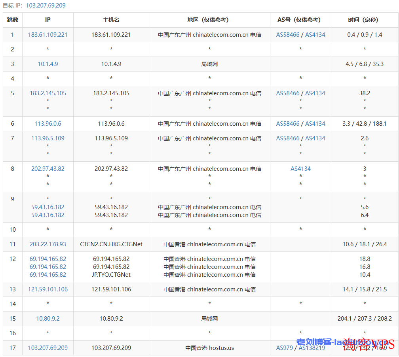Select time value 4.5 / 6.8 / 35.3
This screenshot has height=357, width=399.
pyautogui.click(x=365, y=64)
